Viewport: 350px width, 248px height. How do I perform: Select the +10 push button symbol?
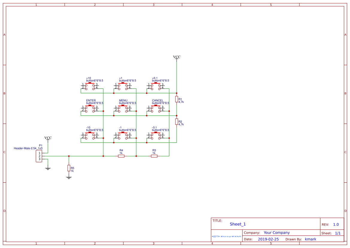90,86
